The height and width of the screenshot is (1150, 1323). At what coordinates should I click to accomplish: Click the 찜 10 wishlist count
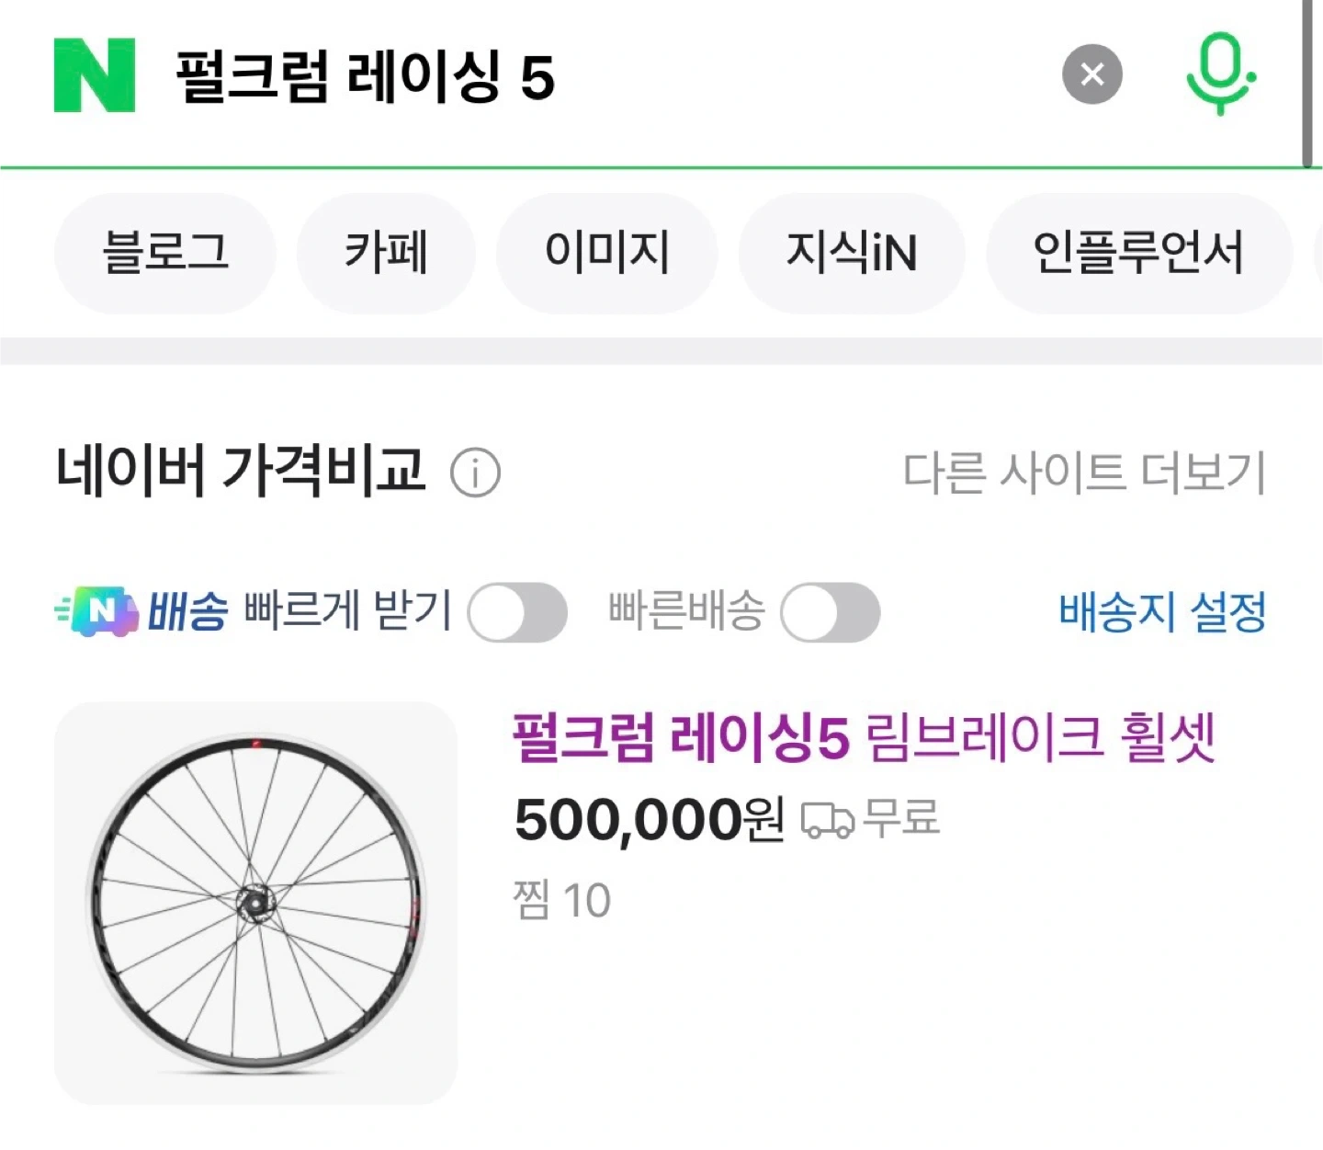pos(561,900)
